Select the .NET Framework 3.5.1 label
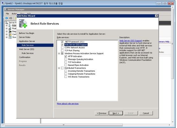 (74, 42)
